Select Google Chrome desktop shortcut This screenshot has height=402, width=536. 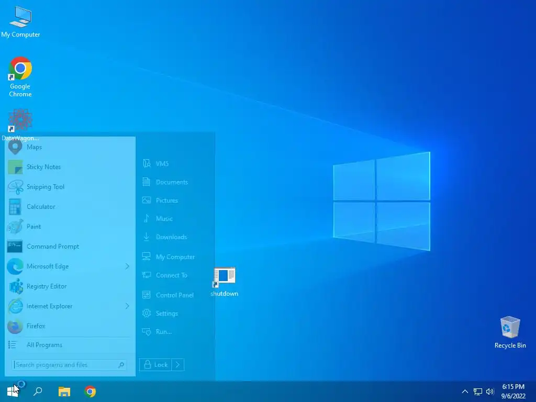pos(20,77)
